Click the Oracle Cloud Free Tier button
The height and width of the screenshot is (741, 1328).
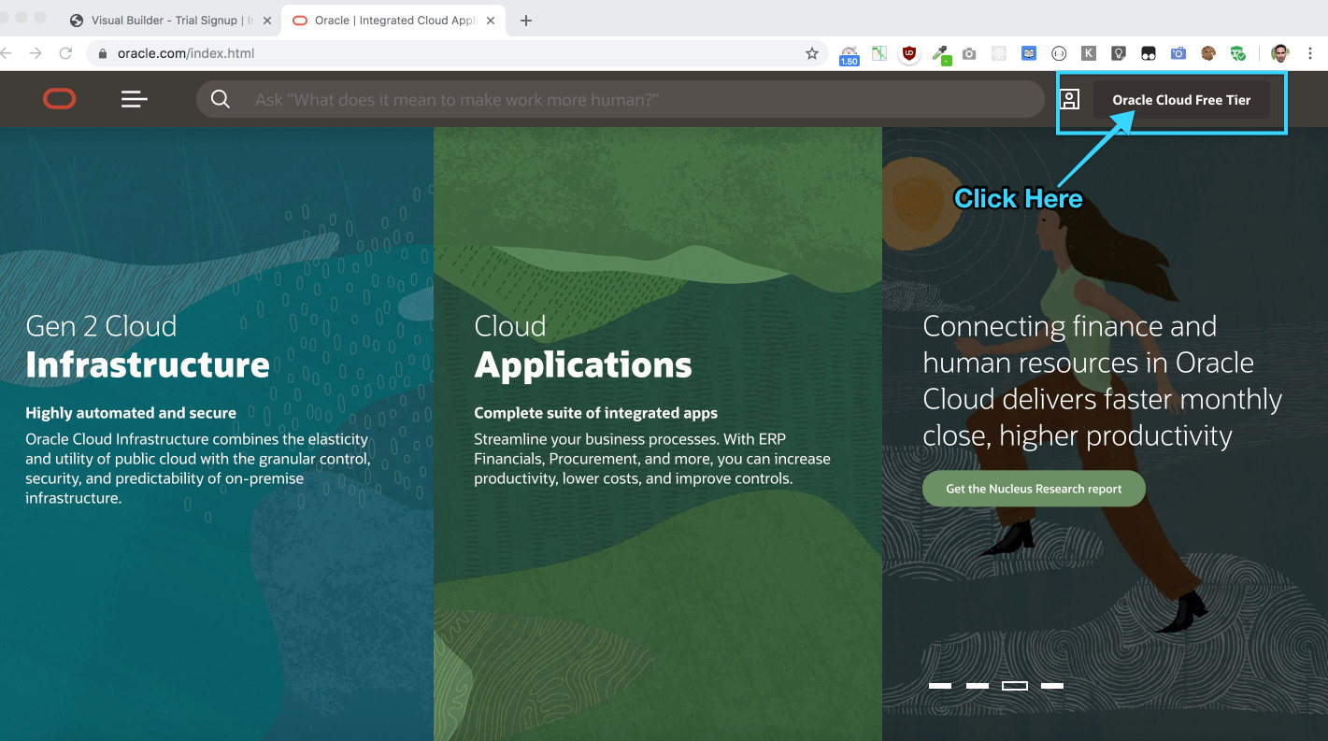1181,100
